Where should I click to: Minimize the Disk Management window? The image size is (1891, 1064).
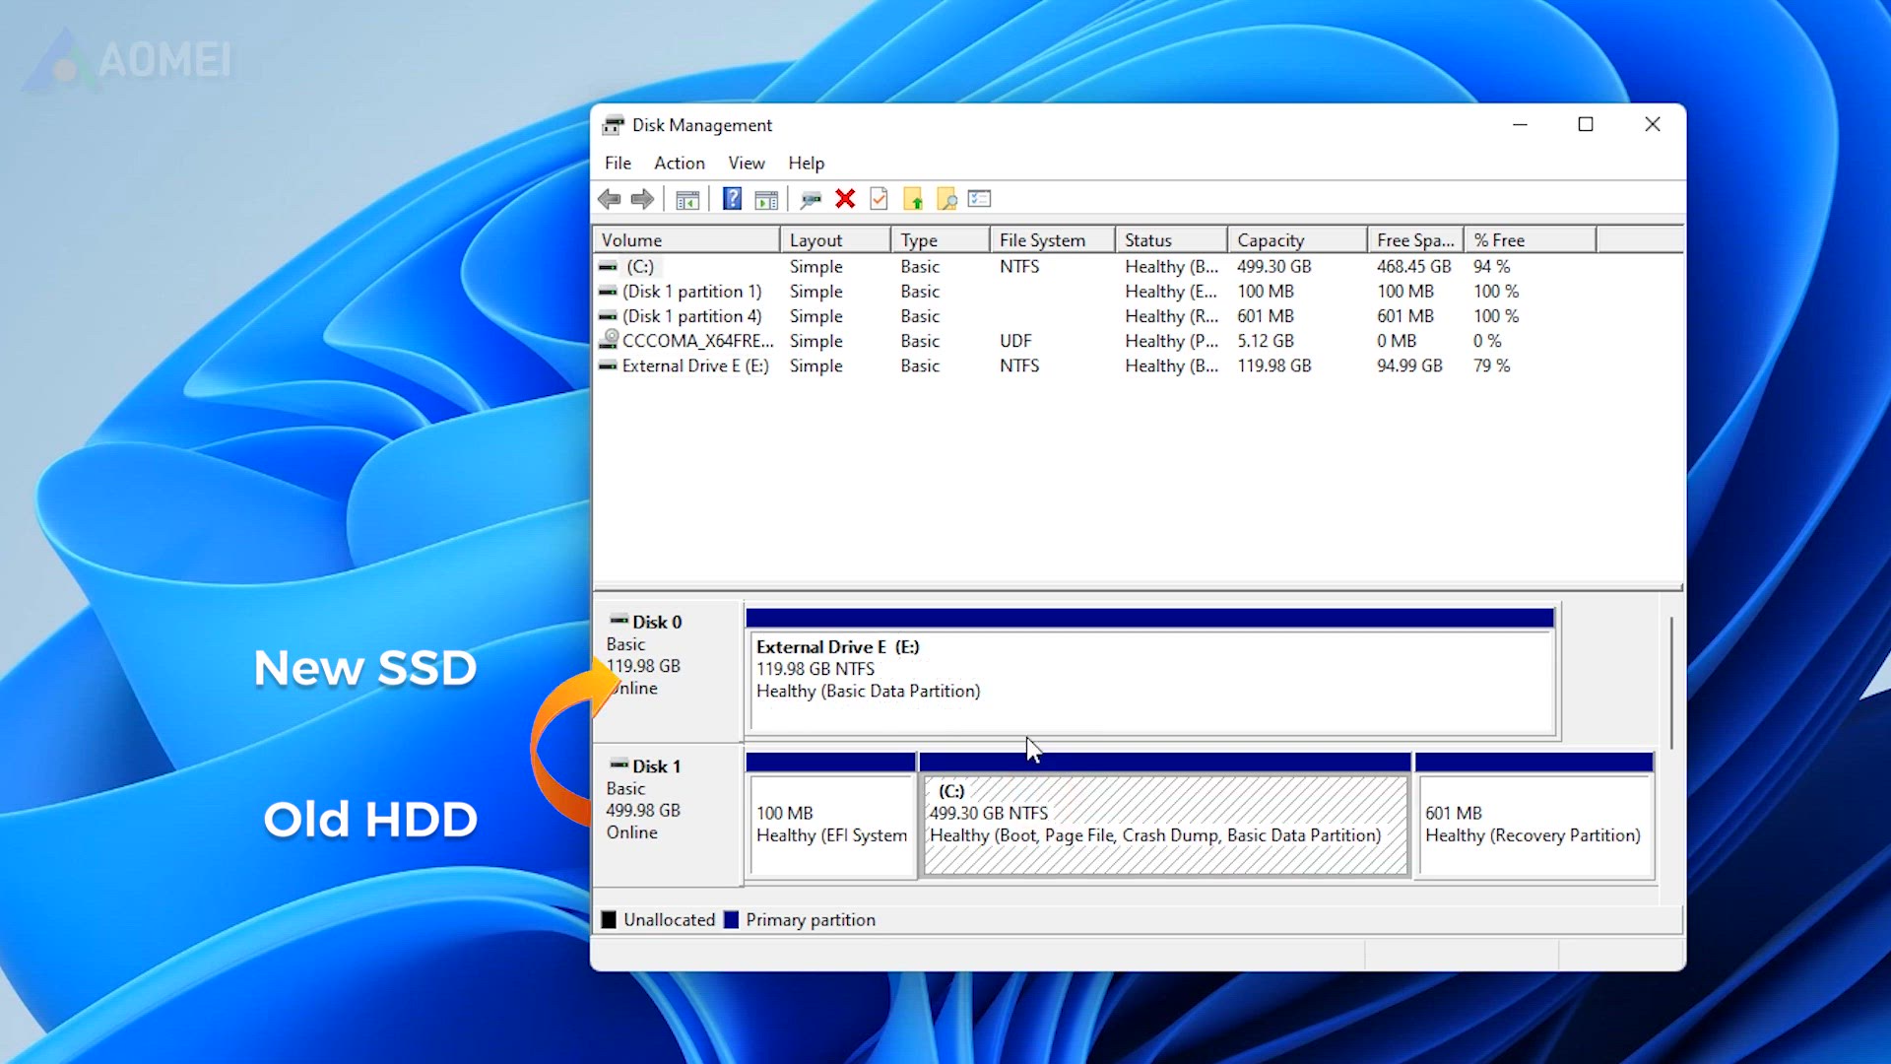tap(1520, 124)
